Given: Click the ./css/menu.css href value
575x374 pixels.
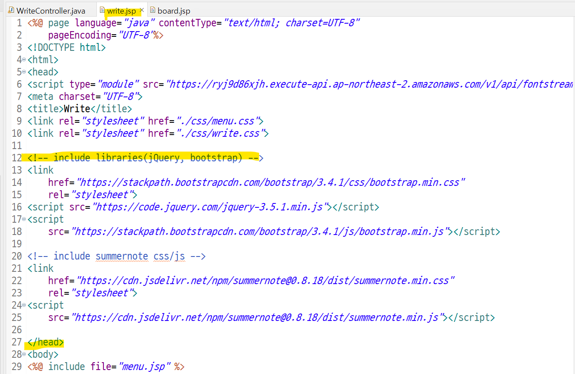Looking at the screenshot, I should (x=217, y=121).
